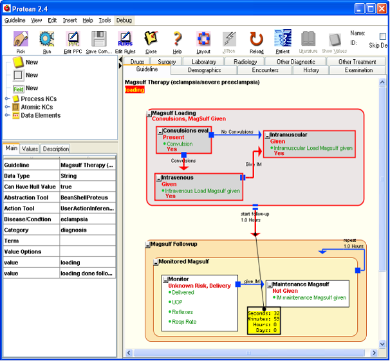
Task: Open the Edit PPC tool
Action: click(73, 39)
